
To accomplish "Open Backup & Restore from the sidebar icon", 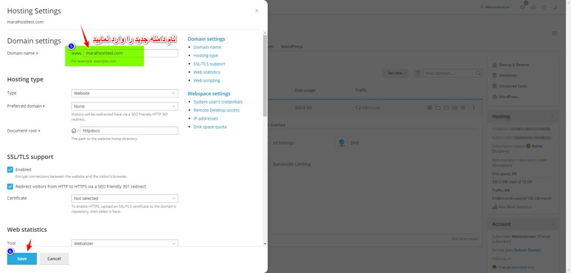I will pyautogui.click(x=495, y=65).
